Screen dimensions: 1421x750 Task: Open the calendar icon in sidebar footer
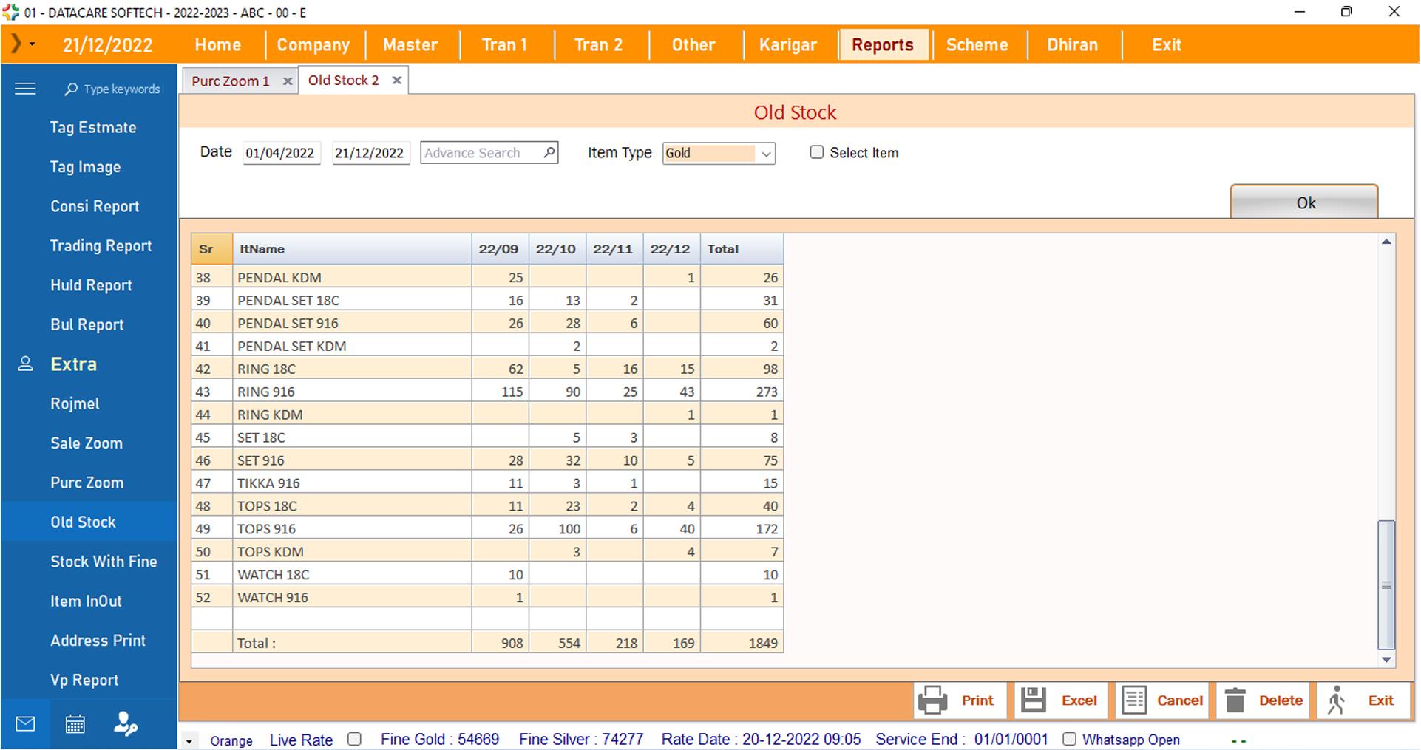(75, 724)
